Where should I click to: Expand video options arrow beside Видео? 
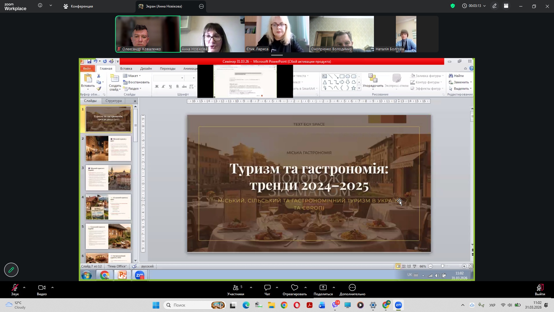click(53, 288)
